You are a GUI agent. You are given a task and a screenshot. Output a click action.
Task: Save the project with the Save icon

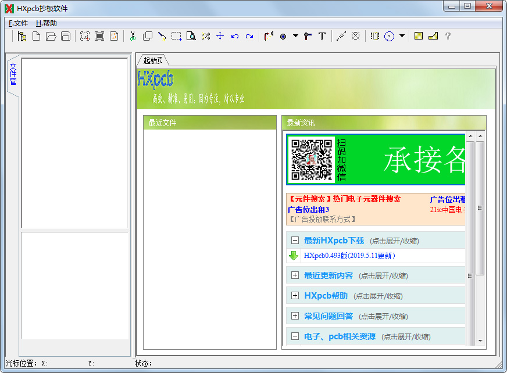click(65, 36)
